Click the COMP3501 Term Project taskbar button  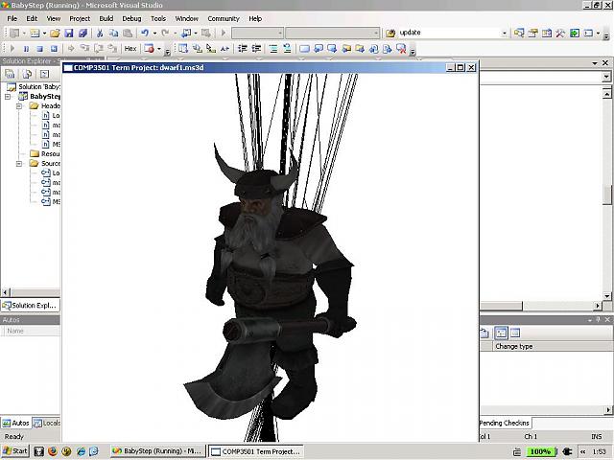coord(255,450)
